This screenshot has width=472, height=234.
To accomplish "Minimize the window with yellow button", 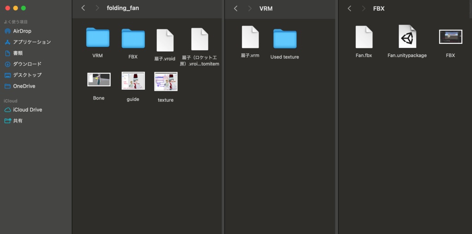I will click(x=16, y=8).
